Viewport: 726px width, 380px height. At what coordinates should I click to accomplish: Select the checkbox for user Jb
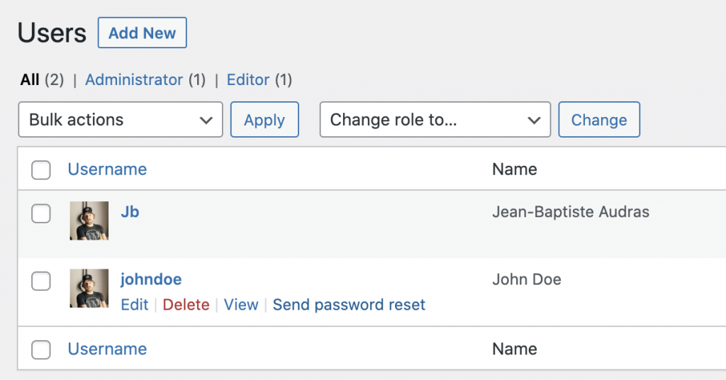(x=40, y=214)
